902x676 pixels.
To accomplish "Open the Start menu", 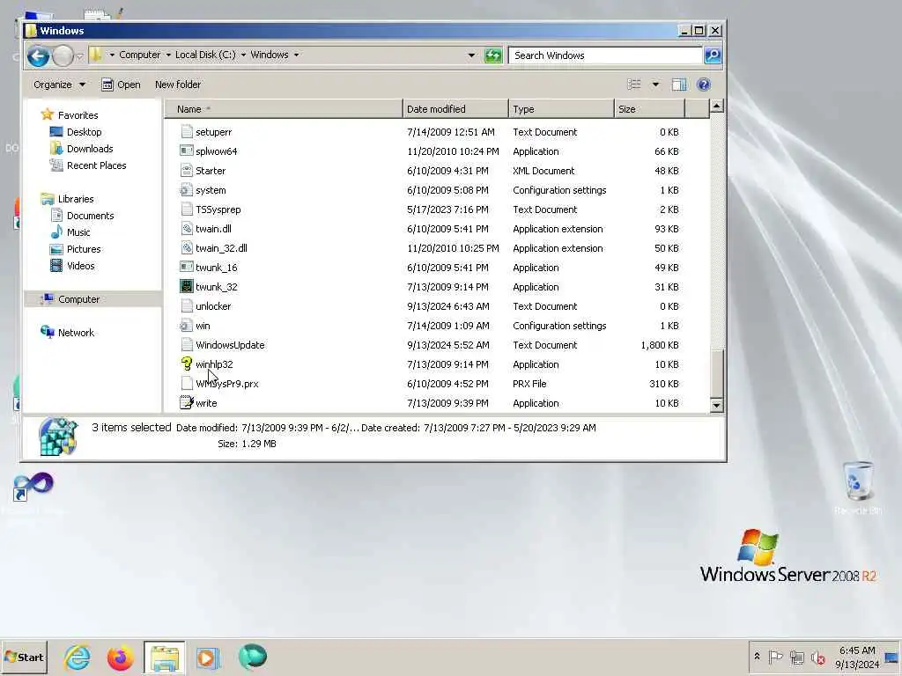I will 24,657.
